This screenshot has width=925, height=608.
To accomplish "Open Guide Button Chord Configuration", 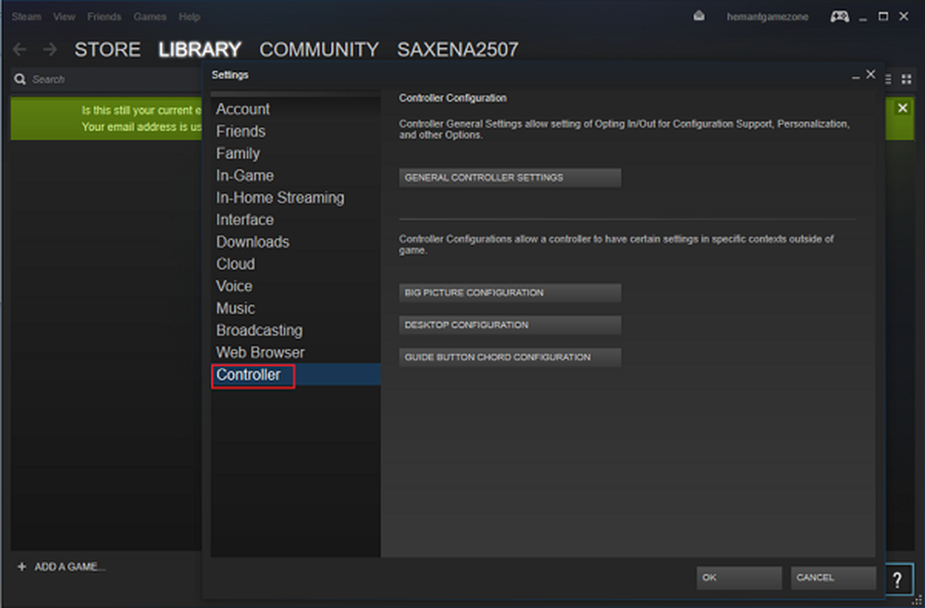I will [510, 358].
